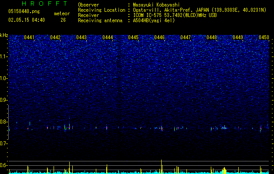Click the 0.9 frequency axis label
The height and width of the screenshot is (174, 274).
(4, 100)
